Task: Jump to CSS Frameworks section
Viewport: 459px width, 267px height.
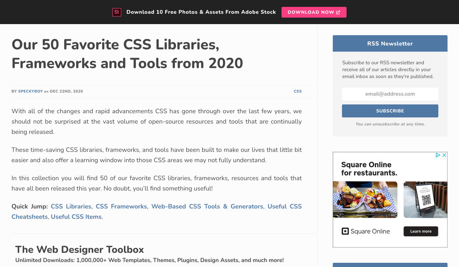Action: pyautogui.click(x=121, y=207)
